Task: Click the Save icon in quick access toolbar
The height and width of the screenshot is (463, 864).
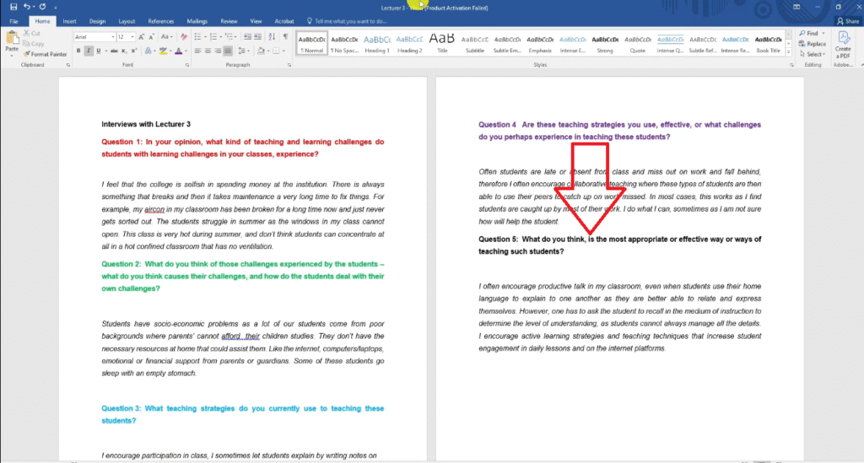Action: (x=13, y=7)
